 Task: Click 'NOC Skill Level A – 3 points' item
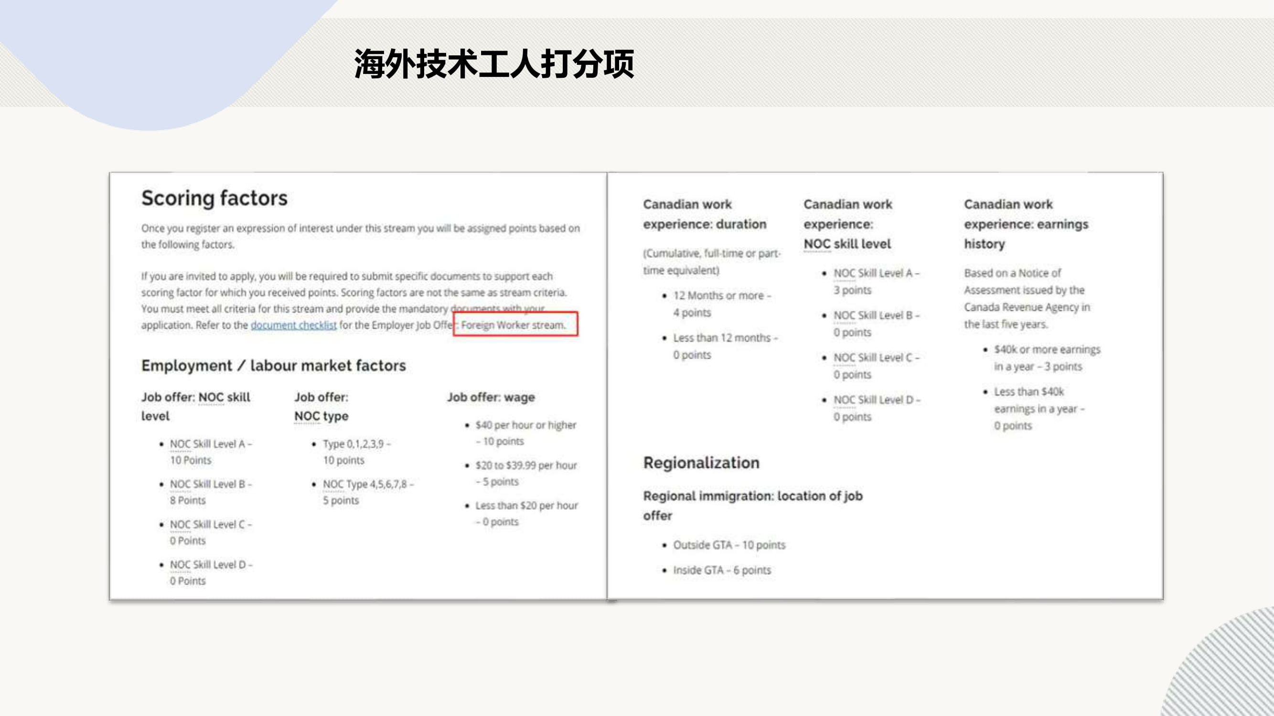[x=877, y=281]
